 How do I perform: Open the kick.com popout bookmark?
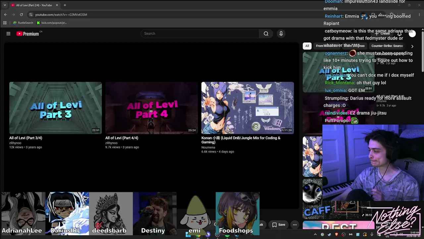(52, 23)
